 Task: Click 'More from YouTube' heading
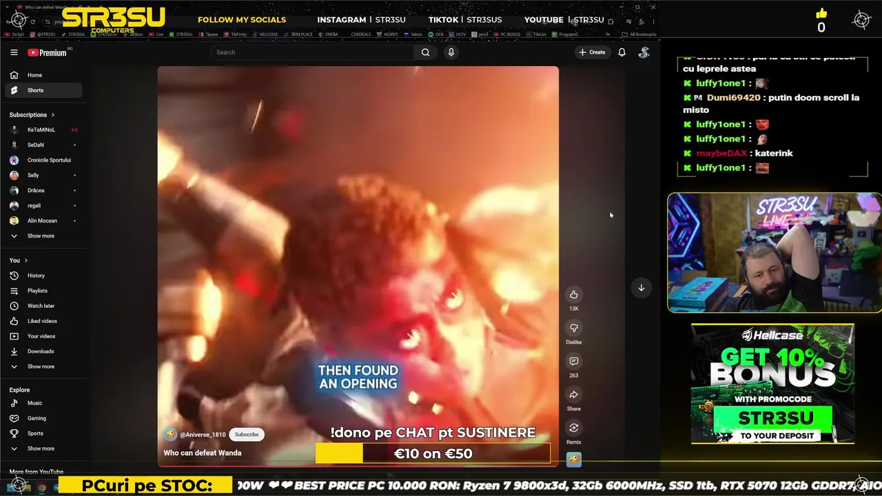(x=37, y=472)
